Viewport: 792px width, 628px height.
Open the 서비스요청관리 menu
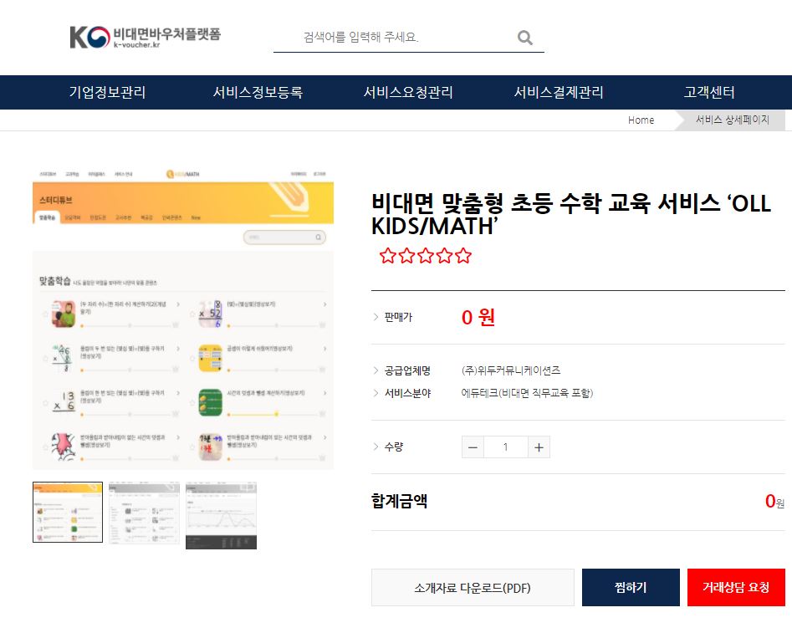408,92
